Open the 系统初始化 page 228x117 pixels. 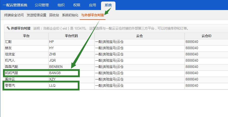[x=70, y=15]
